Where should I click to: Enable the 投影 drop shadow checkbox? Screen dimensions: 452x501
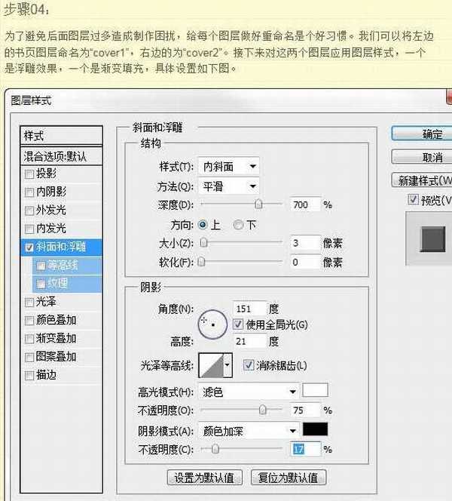(x=29, y=174)
